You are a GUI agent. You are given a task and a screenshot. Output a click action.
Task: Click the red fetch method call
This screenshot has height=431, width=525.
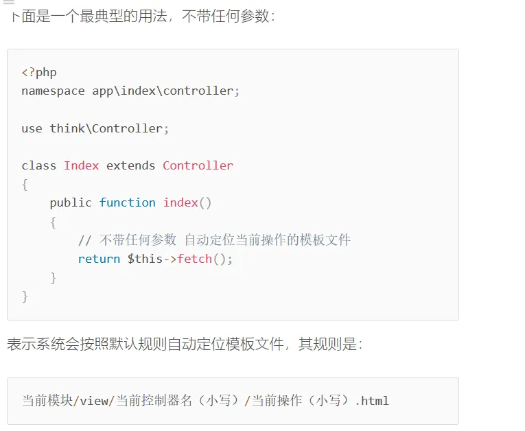pos(194,259)
